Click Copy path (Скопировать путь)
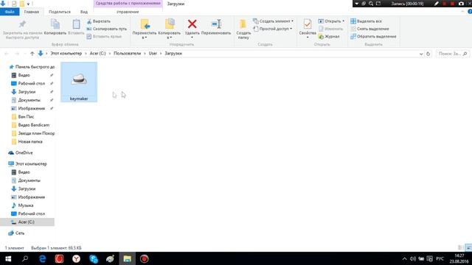 pyautogui.click(x=106, y=29)
